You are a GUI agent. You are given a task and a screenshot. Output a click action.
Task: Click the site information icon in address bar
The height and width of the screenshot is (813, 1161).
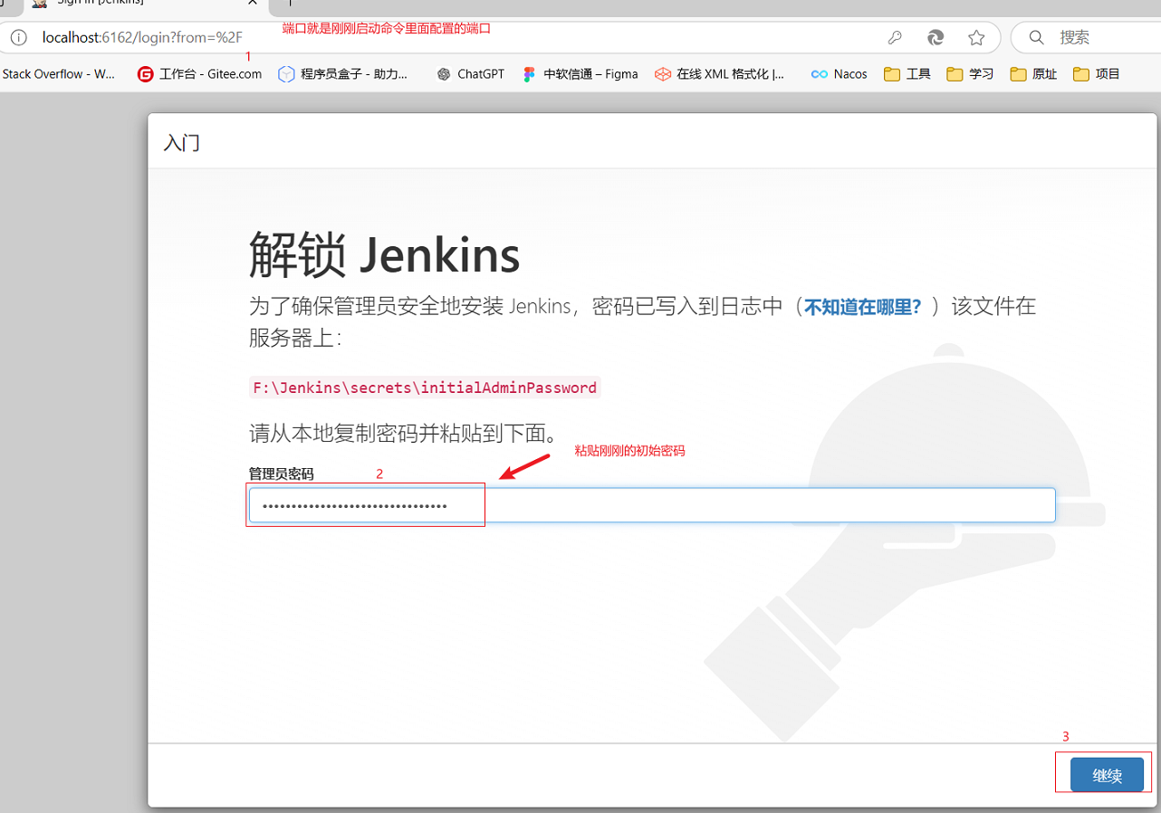pyautogui.click(x=19, y=38)
